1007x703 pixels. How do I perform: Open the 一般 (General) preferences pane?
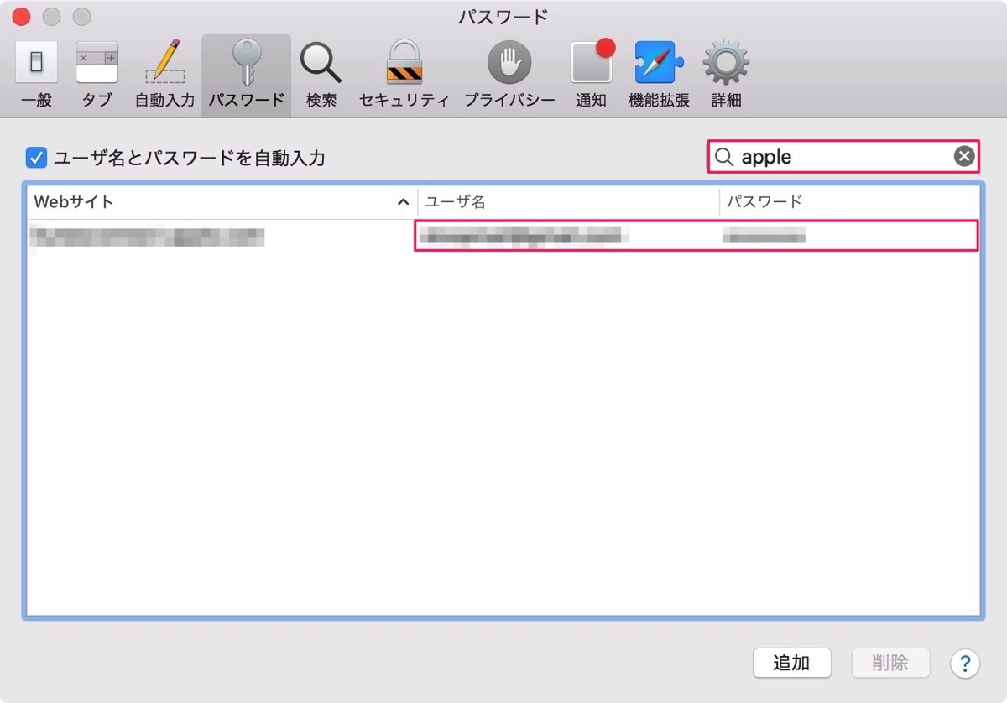coord(36,73)
